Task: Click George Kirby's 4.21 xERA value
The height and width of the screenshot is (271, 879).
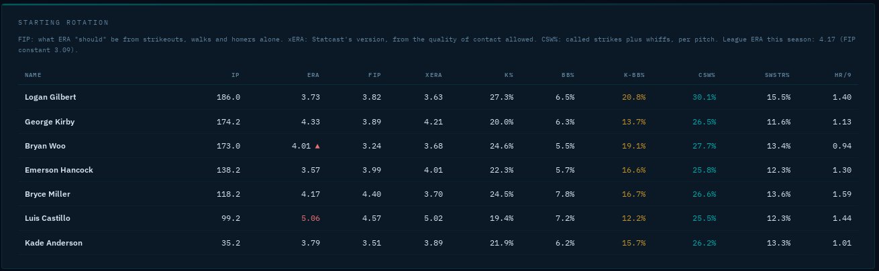Action: pos(434,122)
